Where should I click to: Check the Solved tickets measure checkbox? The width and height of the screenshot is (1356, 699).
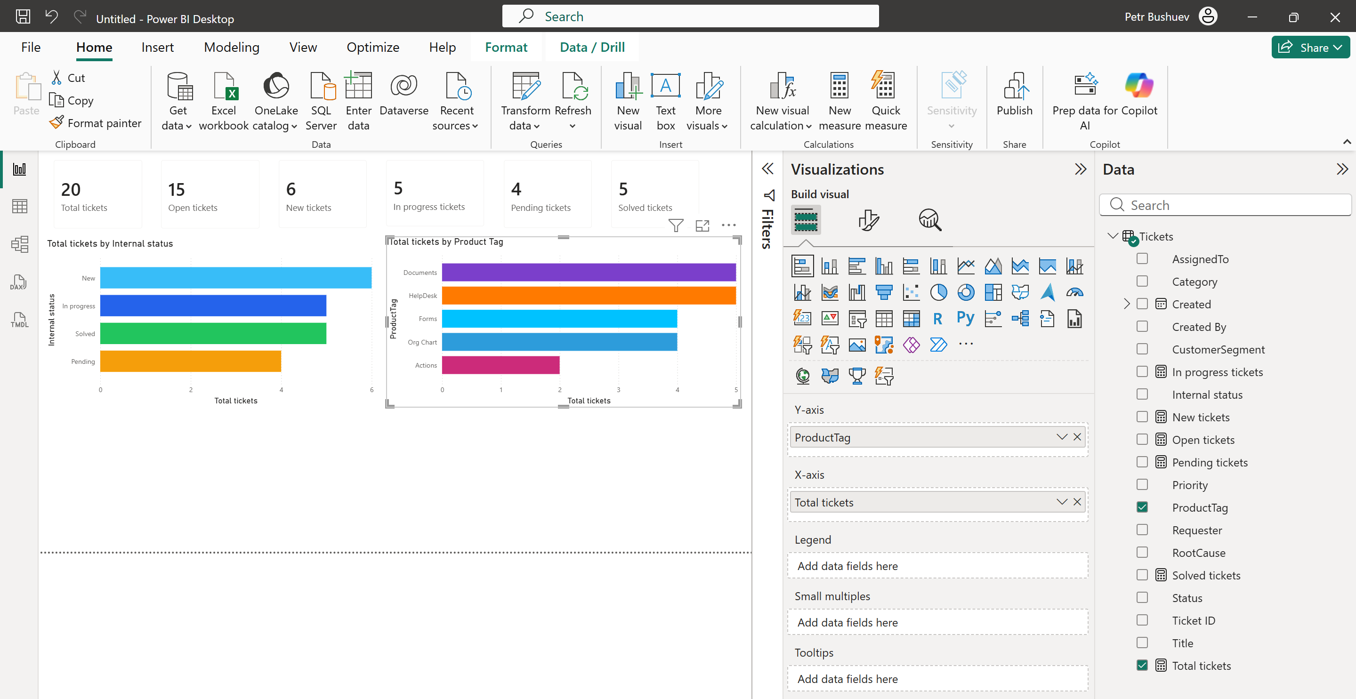1142,575
